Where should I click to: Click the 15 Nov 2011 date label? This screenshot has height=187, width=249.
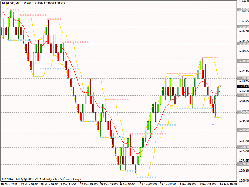pyautogui.click(x=9, y=185)
